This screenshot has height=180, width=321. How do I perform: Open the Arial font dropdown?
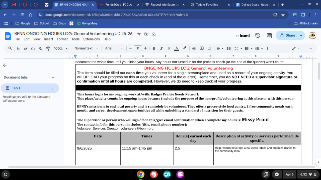point(114,48)
